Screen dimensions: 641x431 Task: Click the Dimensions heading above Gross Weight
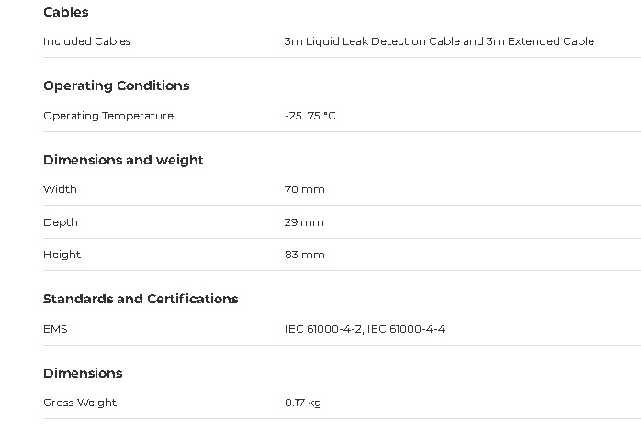pyautogui.click(x=83, y=373)
